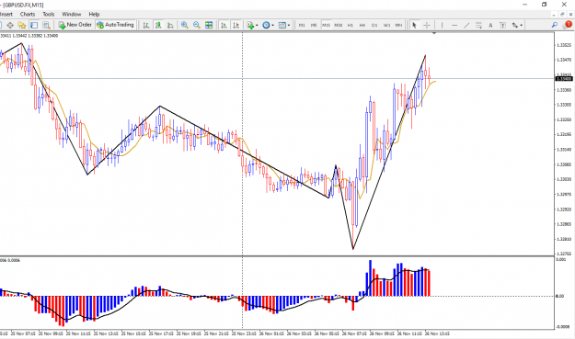Screen dimensions: 575x339
Task: Click the current price label 1.33400
Action: (564, 79)
